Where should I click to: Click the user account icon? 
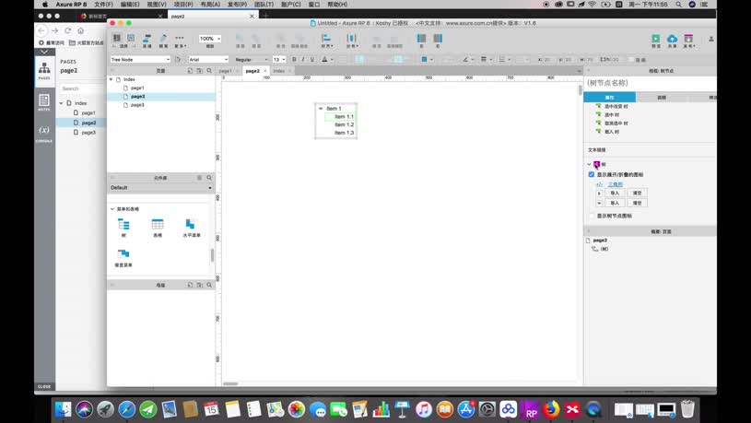coord(711,39)
